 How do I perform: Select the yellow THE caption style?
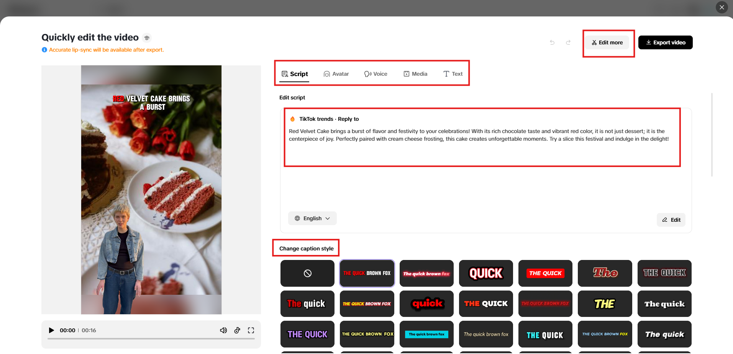(x=605, y=304)
